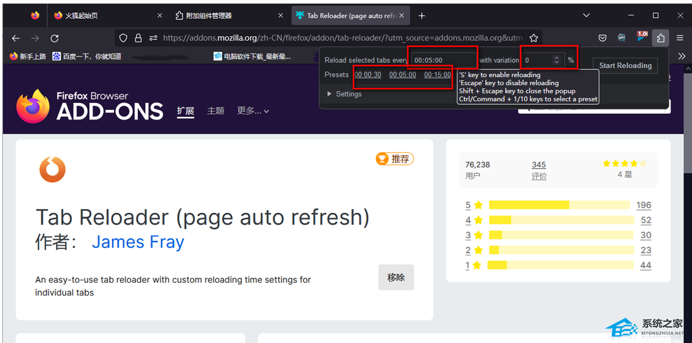Click the Start Reloading button
692x343 pixels.
[x=625, y=65]
